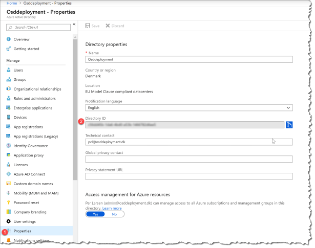Click the sidebar search box
The height and width of the screenshot is (248, 315).
click(x=38, y=27)
